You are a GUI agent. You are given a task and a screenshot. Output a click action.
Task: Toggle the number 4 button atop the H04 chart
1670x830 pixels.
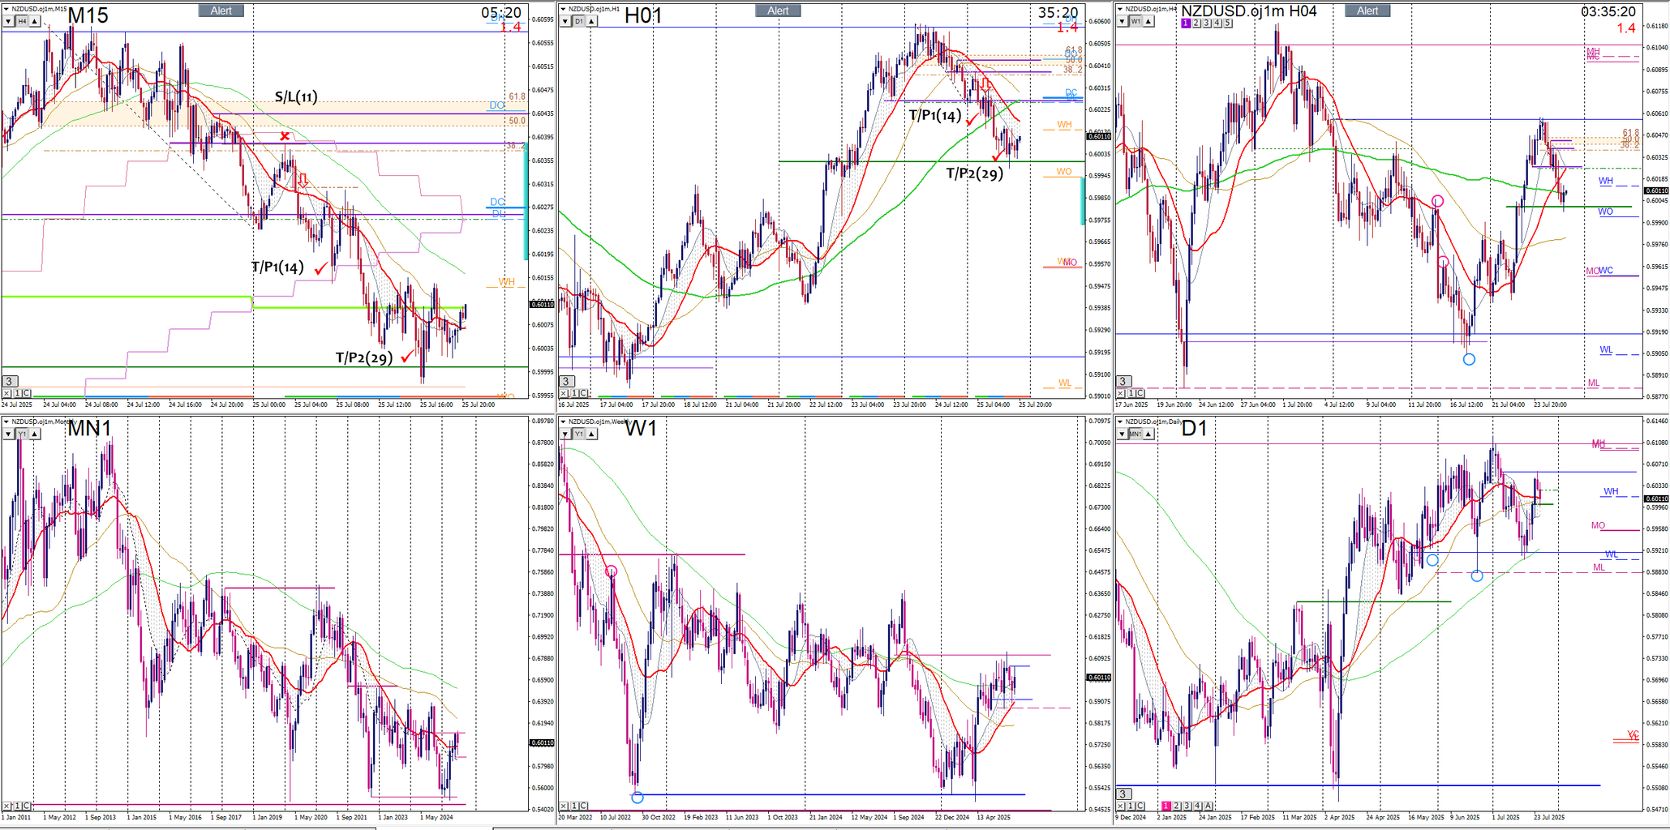click(1217, 24)
